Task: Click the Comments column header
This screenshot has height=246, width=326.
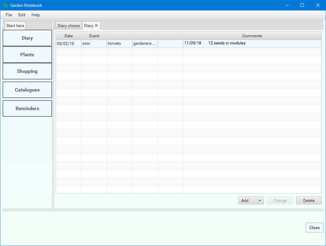Action: (x=252, y=36)
